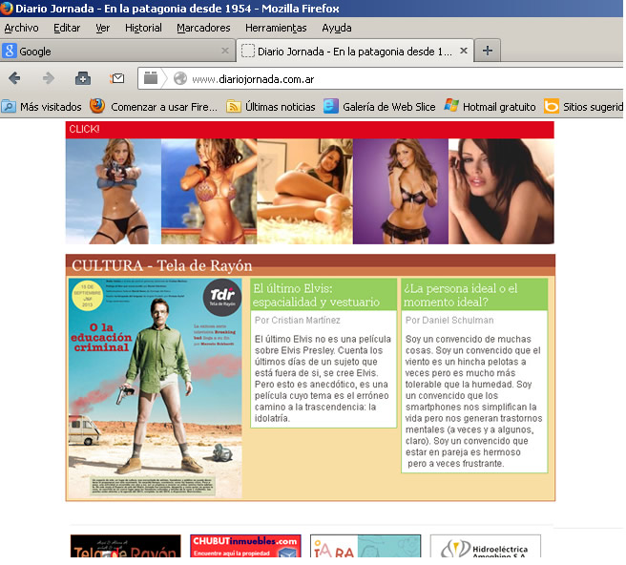
Task: Open the Historial menu
Action: click(x=143, y=28)
